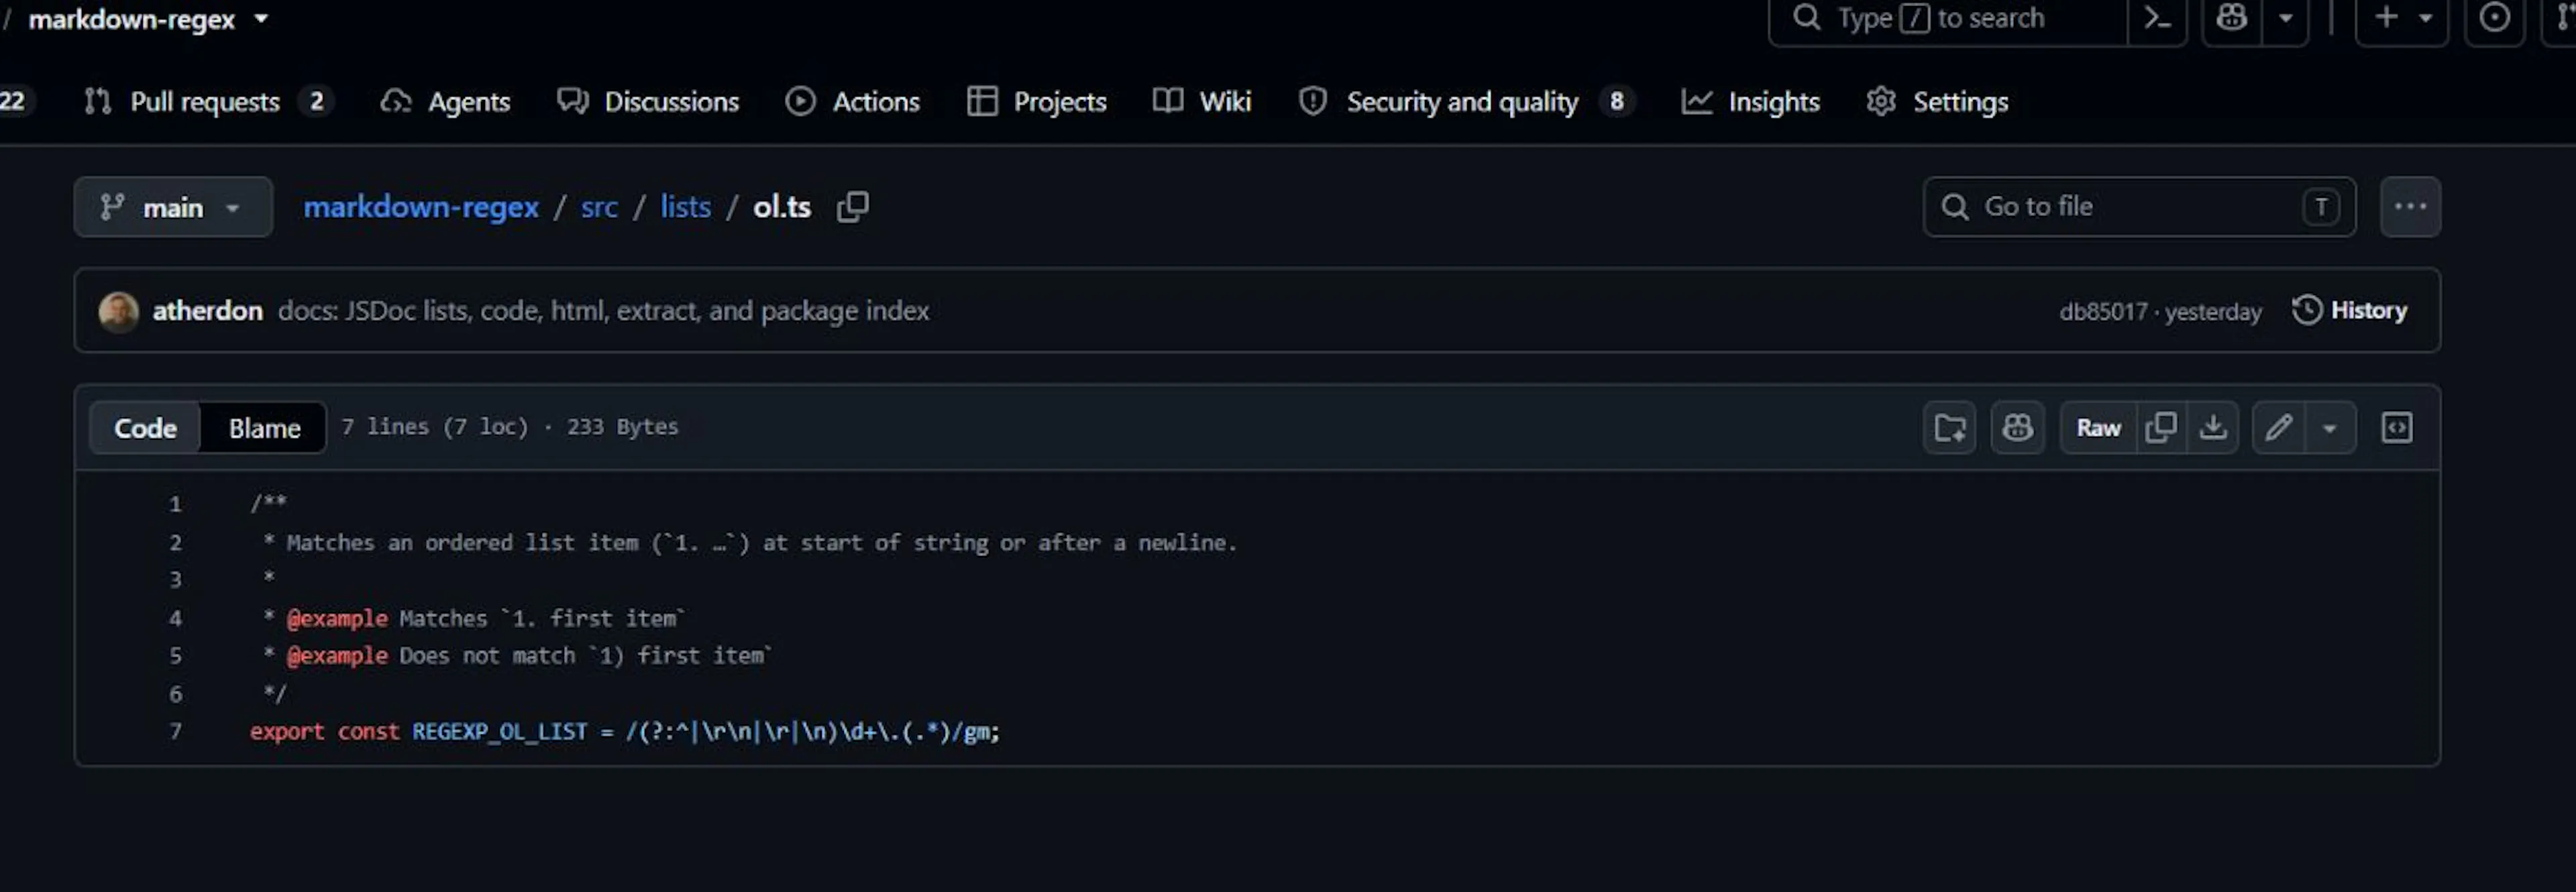
Task: Click the Raw button
Action: point(2098,428)
